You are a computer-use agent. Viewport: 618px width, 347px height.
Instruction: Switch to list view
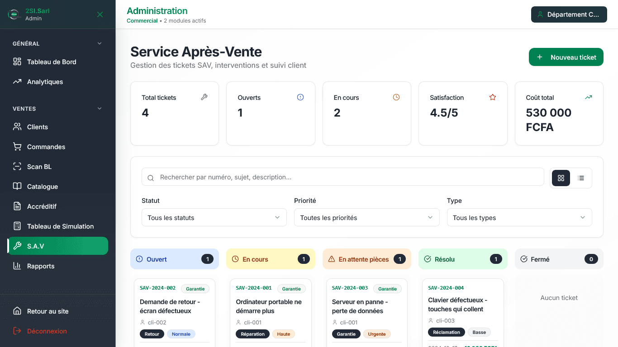point(581,178)
